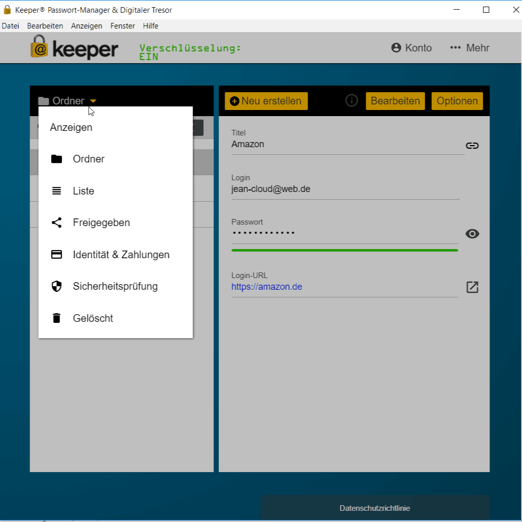
Task: Open the Datei menu
Action: (10, 26)
